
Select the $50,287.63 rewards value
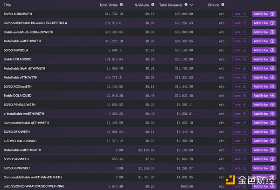[x=184, y=23]
